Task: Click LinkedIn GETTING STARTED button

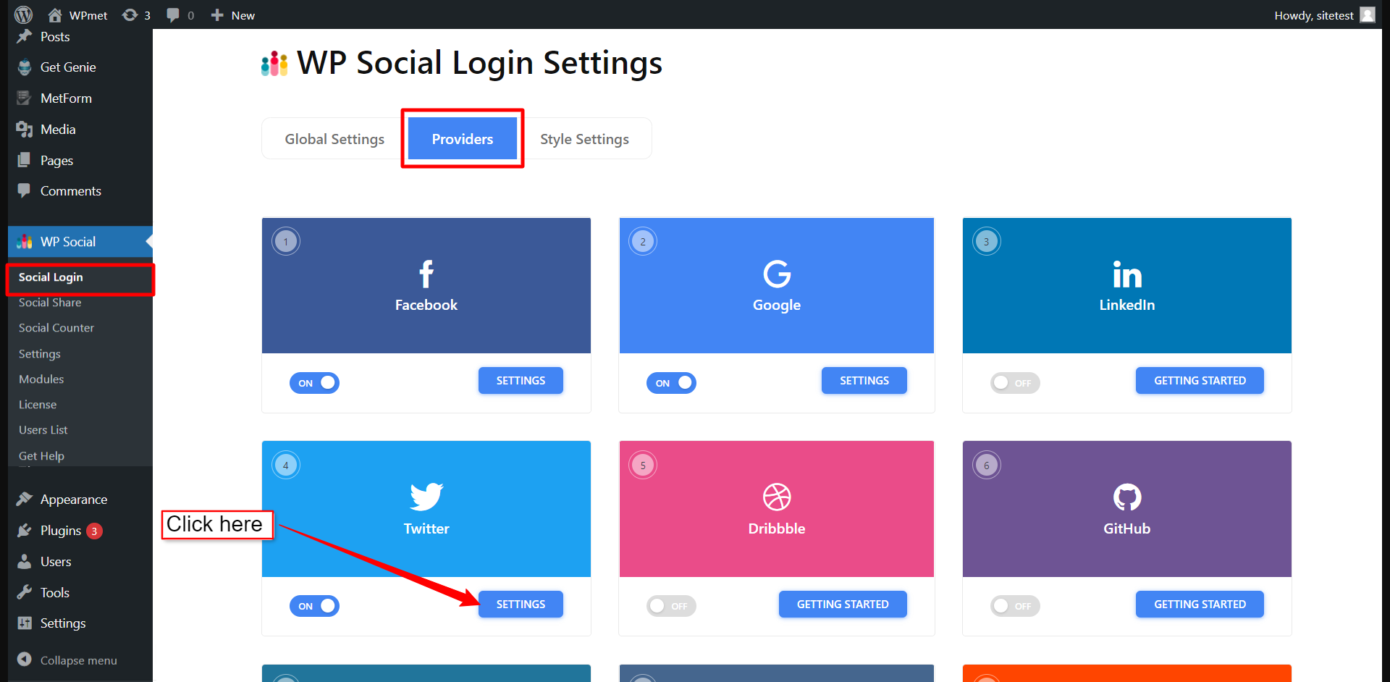Action: (x=1200, y=381)
